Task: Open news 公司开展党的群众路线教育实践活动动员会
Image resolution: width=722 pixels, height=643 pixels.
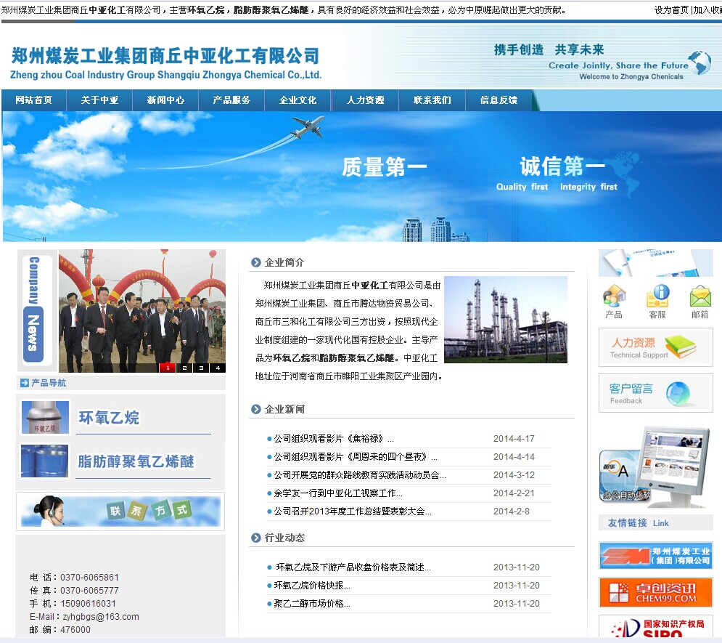Action: [x=360, y=474]
